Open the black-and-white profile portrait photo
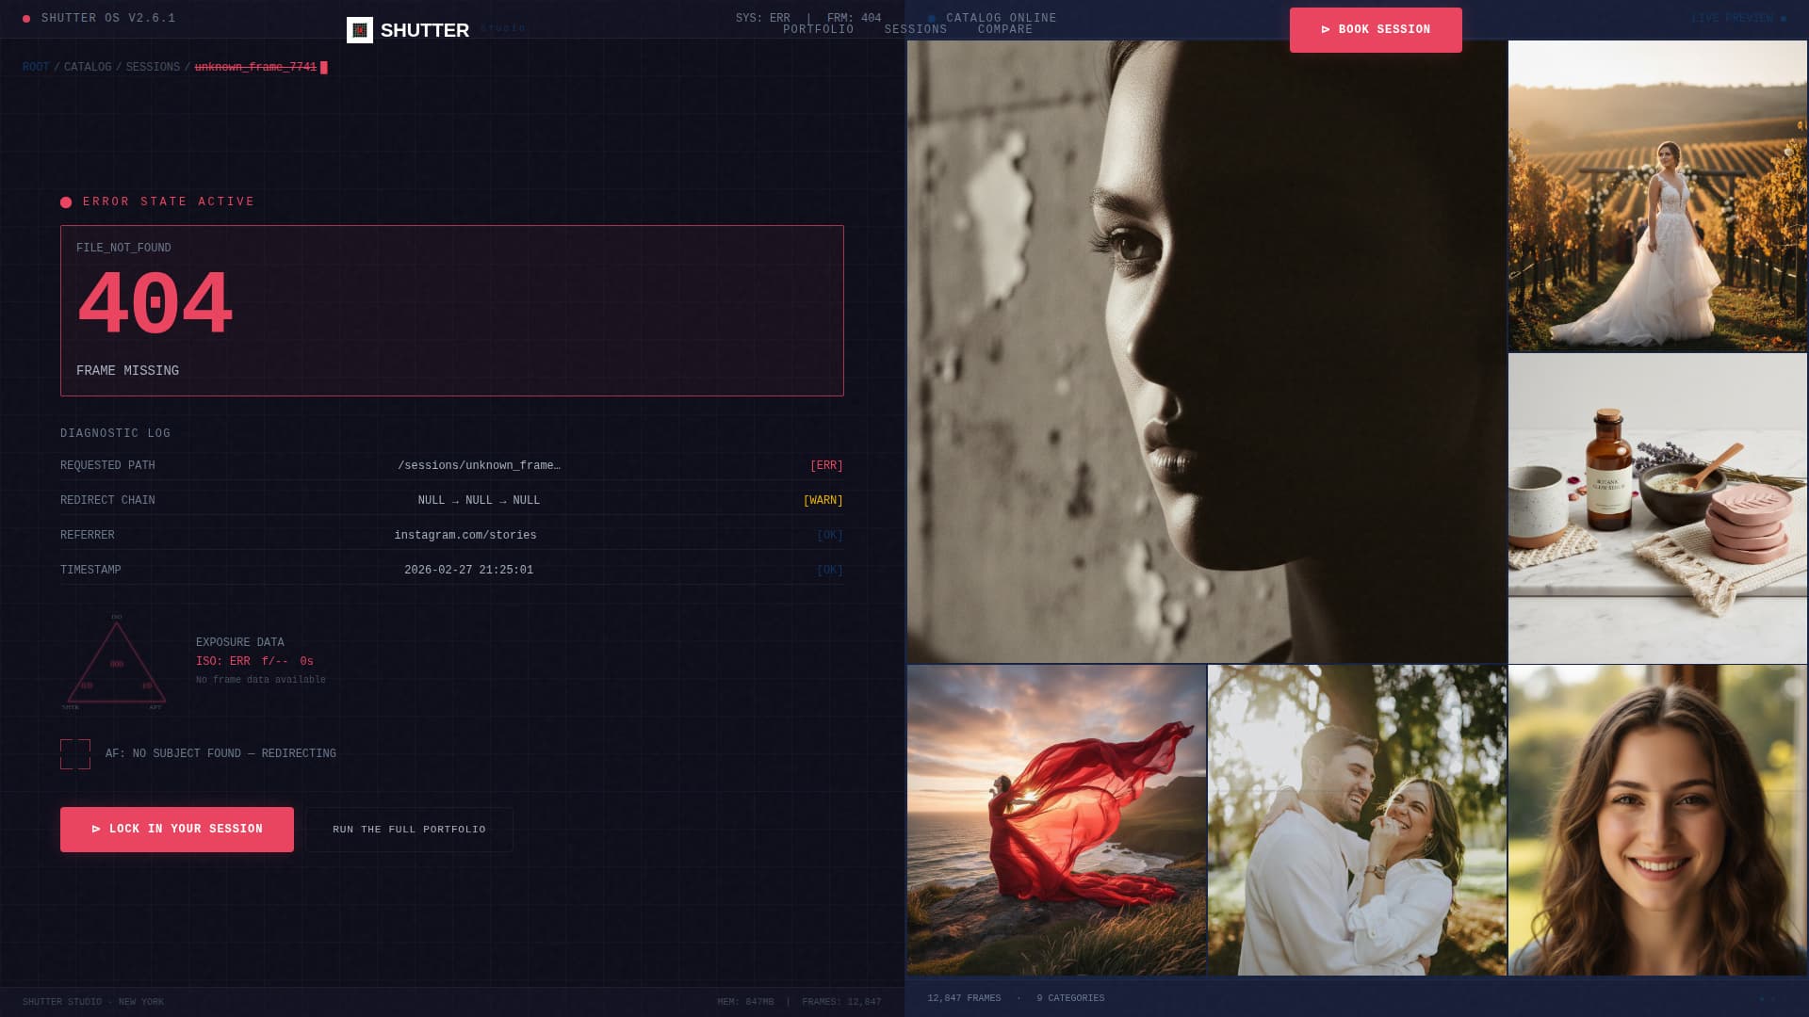1809x1017 pixels. (1206, 351)
